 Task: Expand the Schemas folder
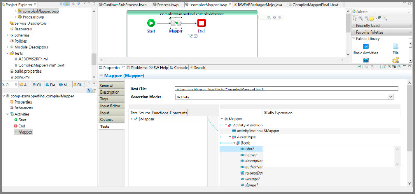[7, 35]
